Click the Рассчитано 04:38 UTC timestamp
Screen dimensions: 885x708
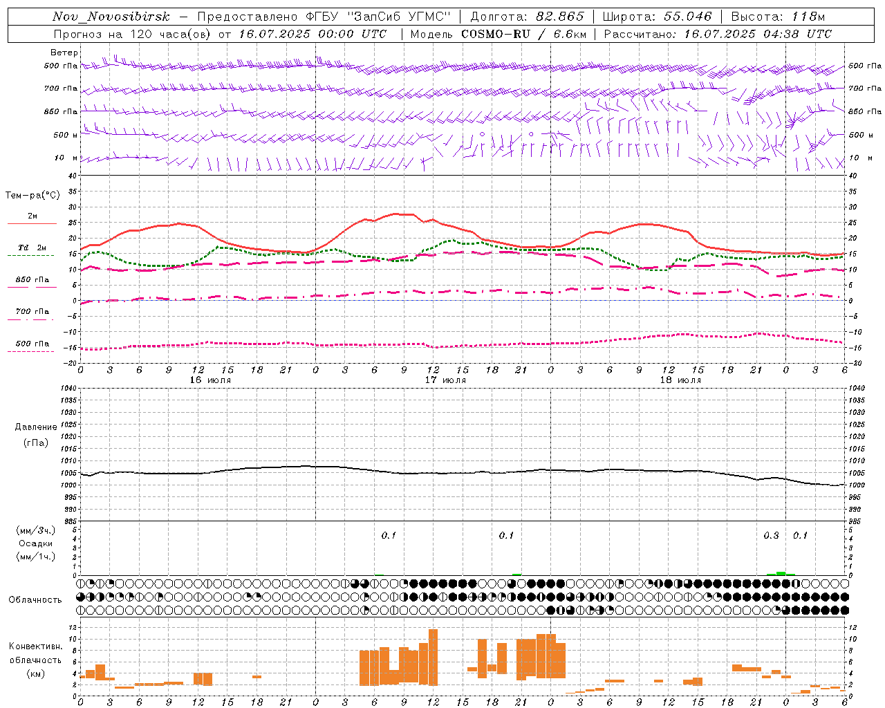pos(718,34)
